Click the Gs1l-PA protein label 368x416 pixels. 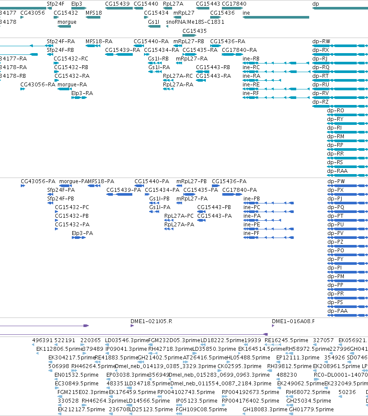[160, 207]
